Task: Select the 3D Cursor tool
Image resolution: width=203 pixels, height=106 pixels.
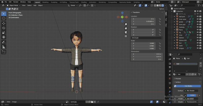Action: 4,18
